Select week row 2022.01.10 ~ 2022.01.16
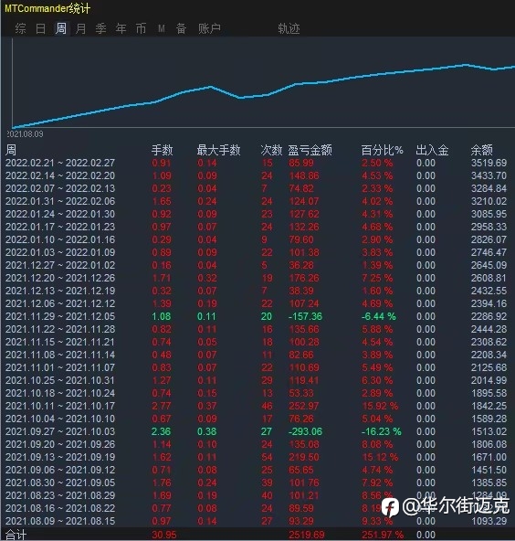 (x=257, y=239)
